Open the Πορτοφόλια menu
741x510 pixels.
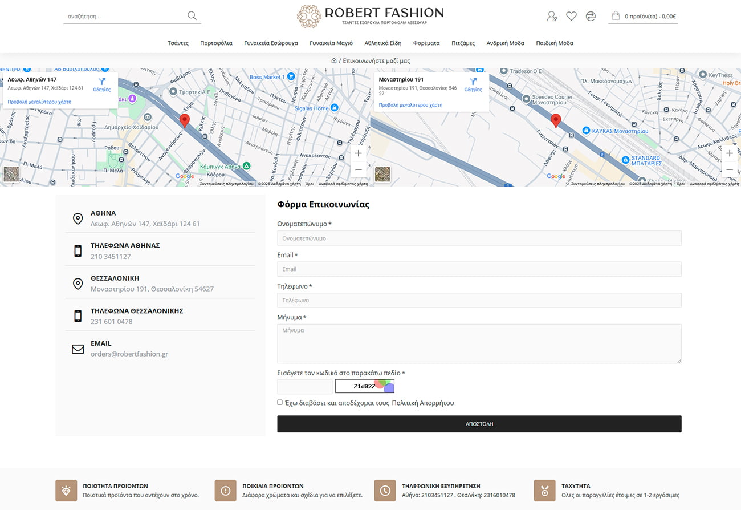pos(216,43)
